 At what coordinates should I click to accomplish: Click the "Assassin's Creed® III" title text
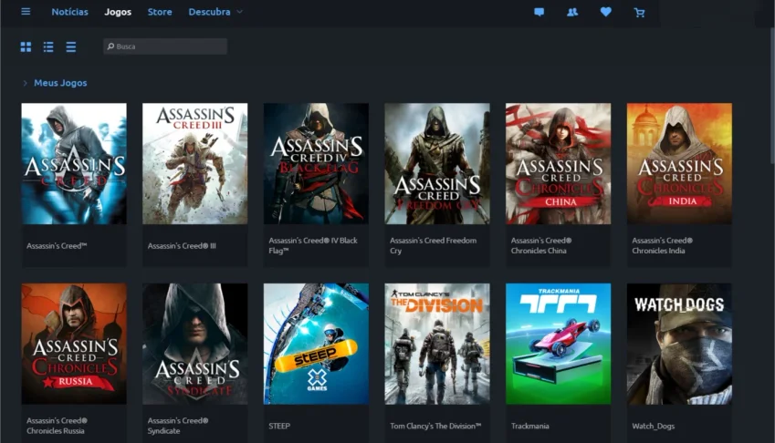pos(182,246)
